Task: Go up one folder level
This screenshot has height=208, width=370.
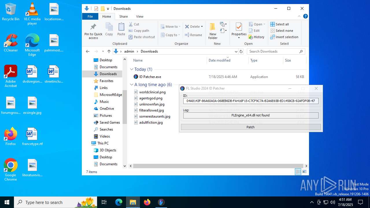Action: [x=109, y=51]
